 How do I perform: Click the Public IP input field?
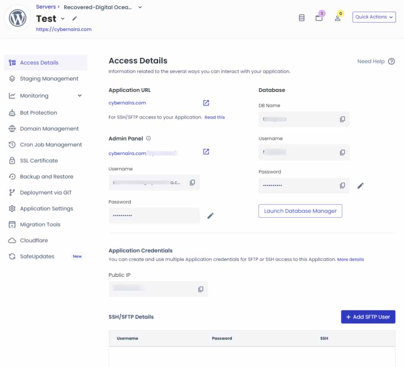coord(150,289)
